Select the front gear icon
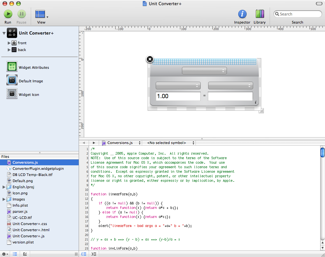This screenshot has height=257, width=325. (14, 43)
